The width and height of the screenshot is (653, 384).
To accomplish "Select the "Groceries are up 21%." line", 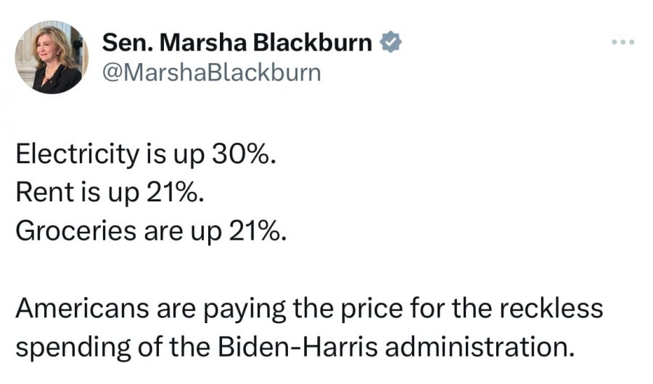I will [x=151, y=230].
